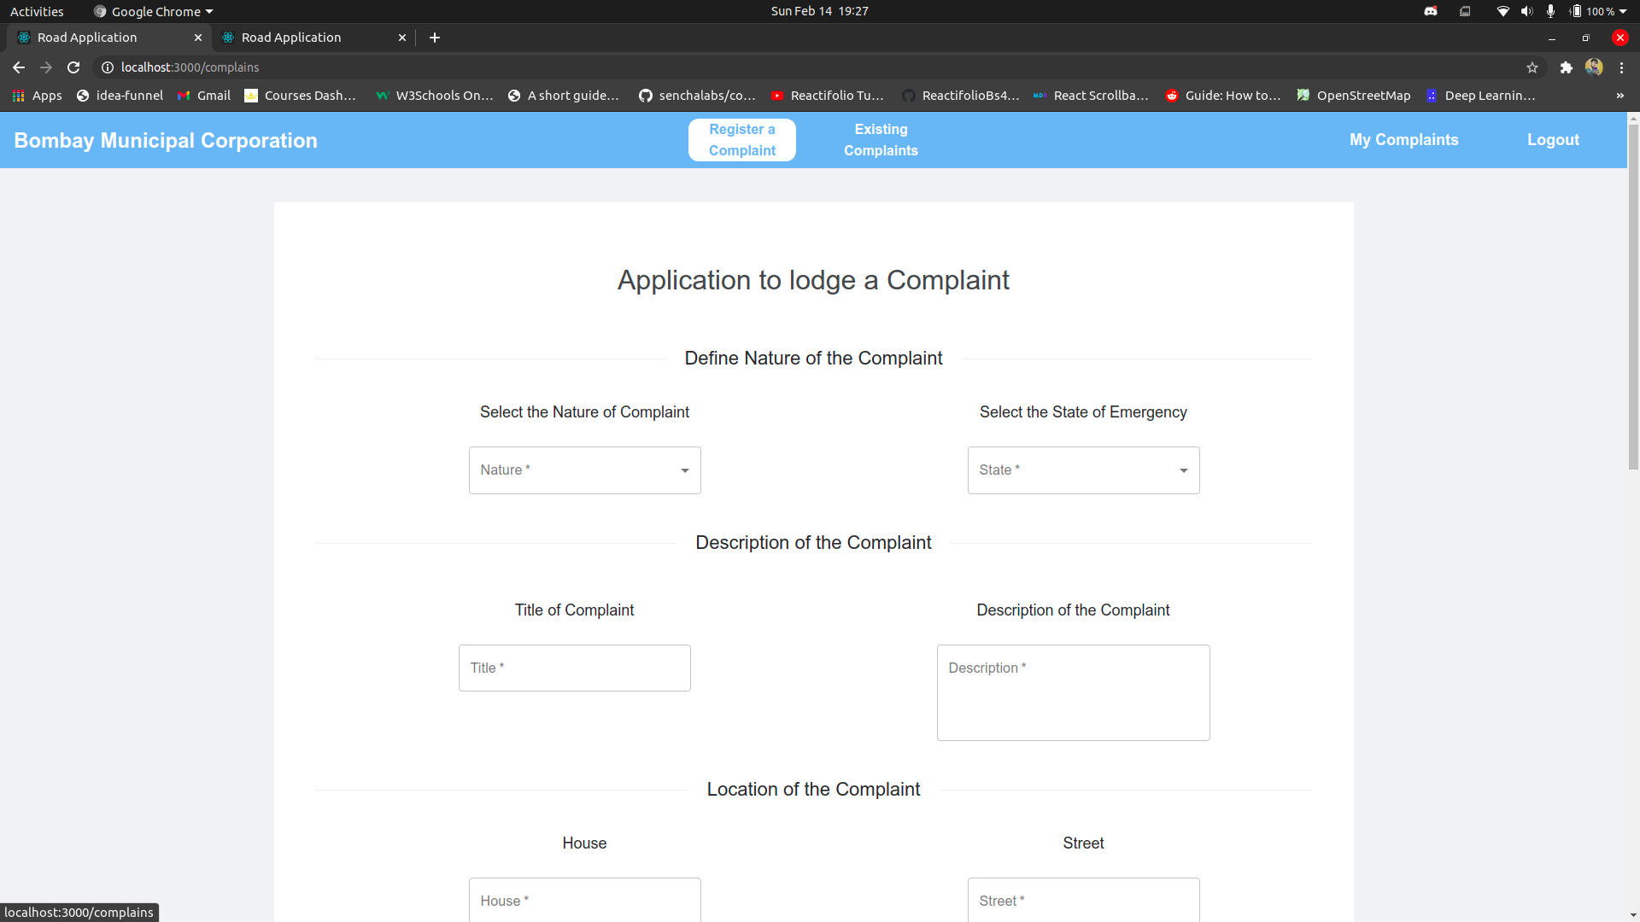Expand the State emergency dropdown
Image resolution: width=1640 pixels, height=922 pixels.
coord(1083,470)
